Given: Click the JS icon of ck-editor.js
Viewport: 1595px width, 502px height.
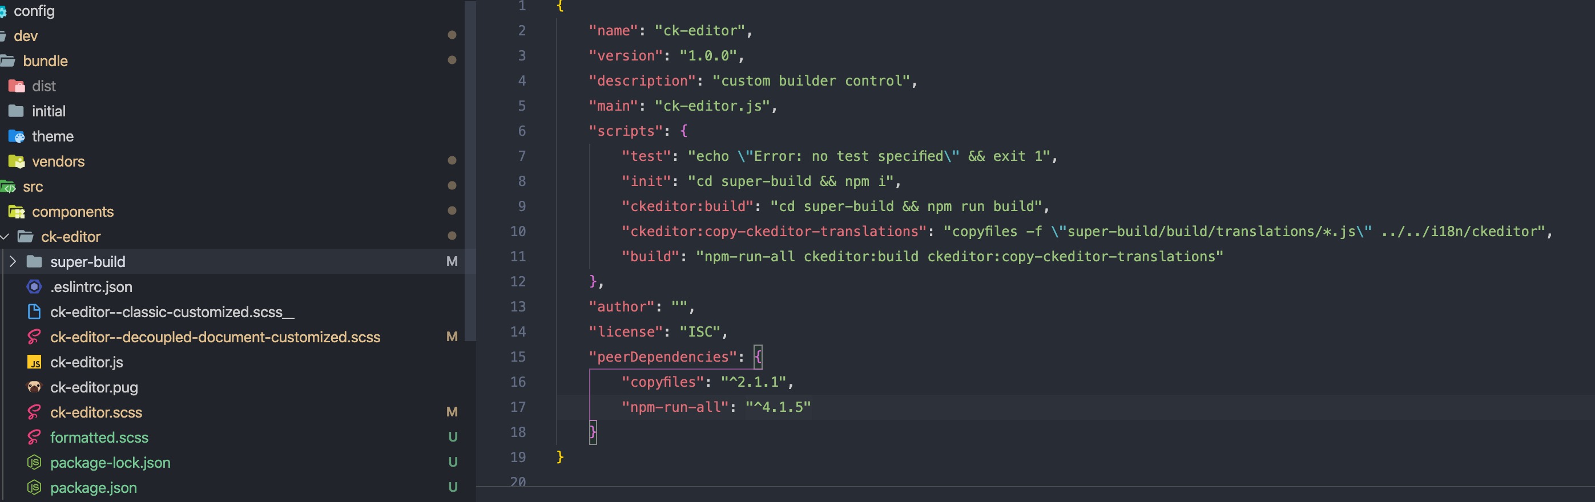Looking at the screenshot, I should click(35, 362).
